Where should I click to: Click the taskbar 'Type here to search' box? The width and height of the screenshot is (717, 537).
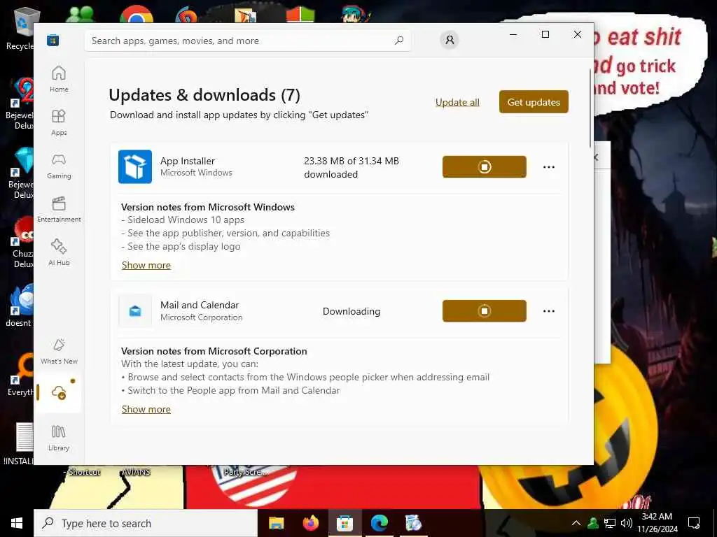(x=146, y=523)
